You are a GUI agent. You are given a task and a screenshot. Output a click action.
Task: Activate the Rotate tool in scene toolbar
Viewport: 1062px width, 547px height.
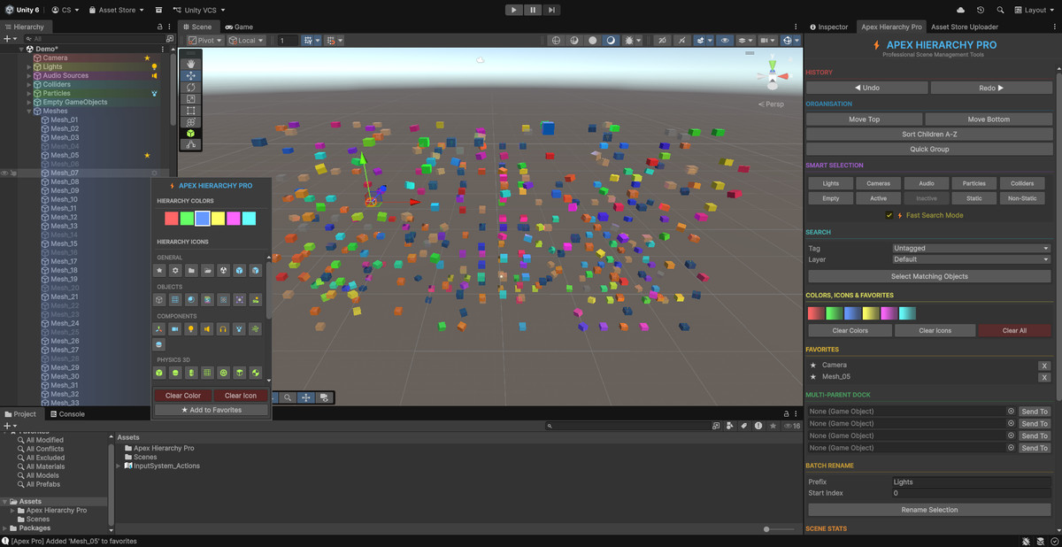coord(190,88)
